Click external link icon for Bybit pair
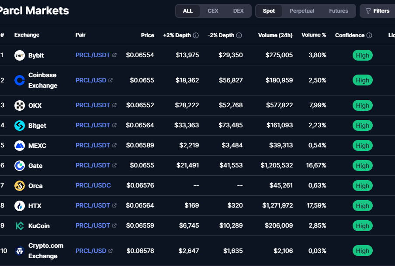 pos(114,55)
